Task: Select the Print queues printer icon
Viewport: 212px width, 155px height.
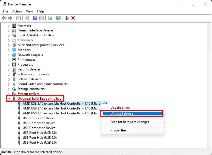Action: (14, 60)
